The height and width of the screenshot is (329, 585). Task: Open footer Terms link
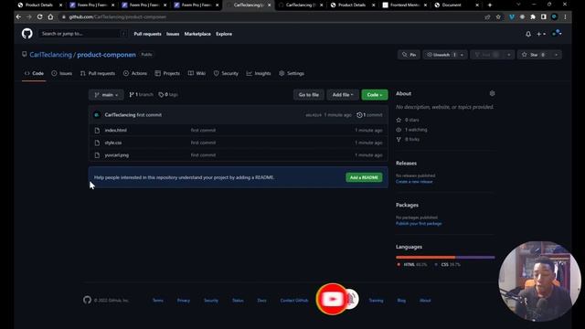coord(158,301)
